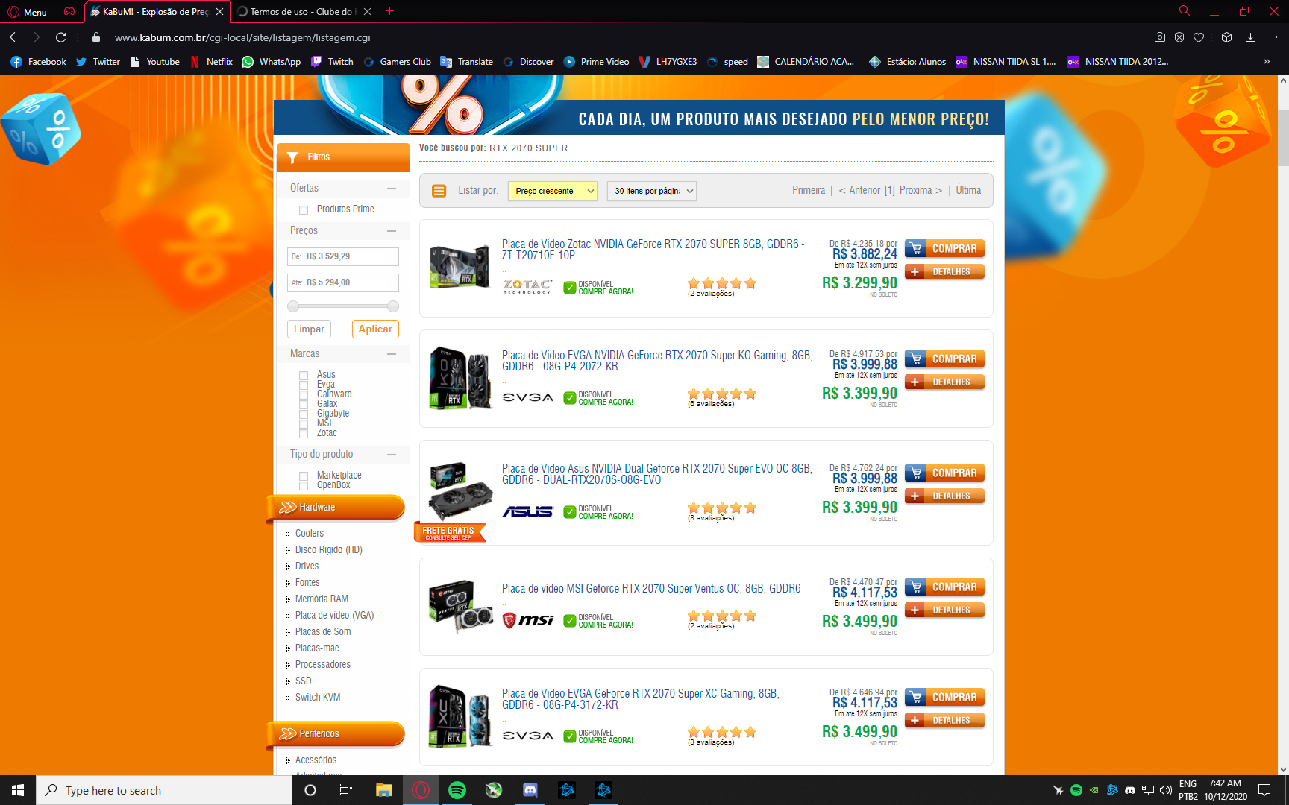This screenshot has height=805, width=1289.
Task: Check the Zotac brand filter
Action: tap(304, 434)
